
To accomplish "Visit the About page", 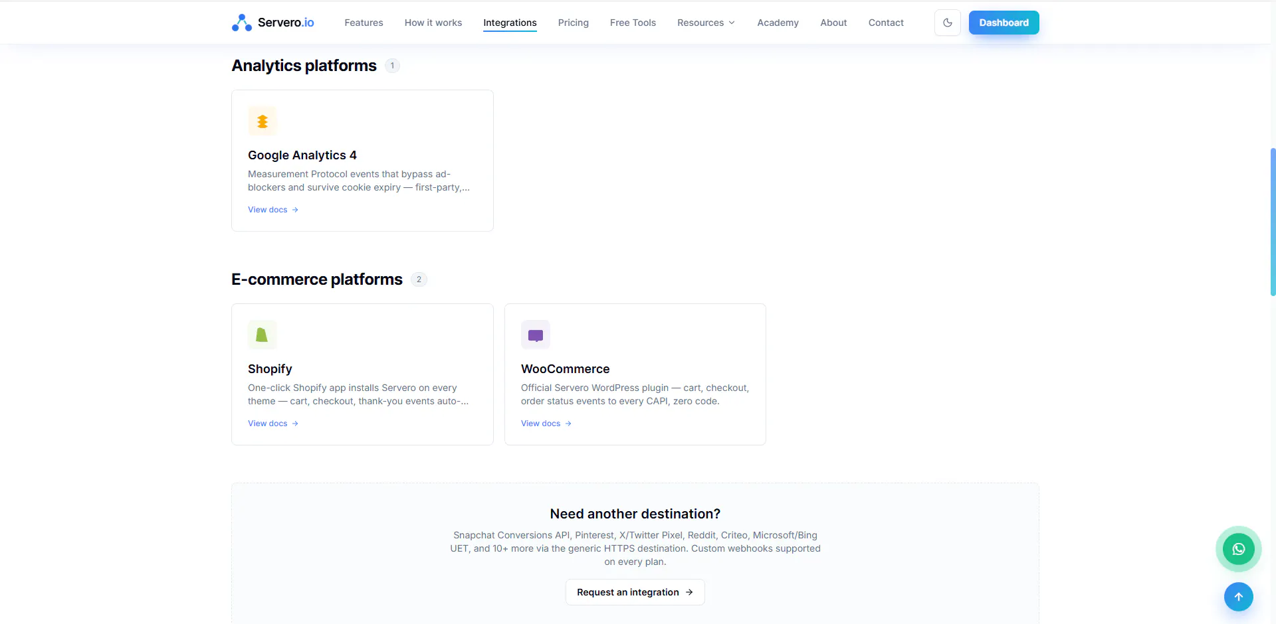I will (x=833, y=23).
